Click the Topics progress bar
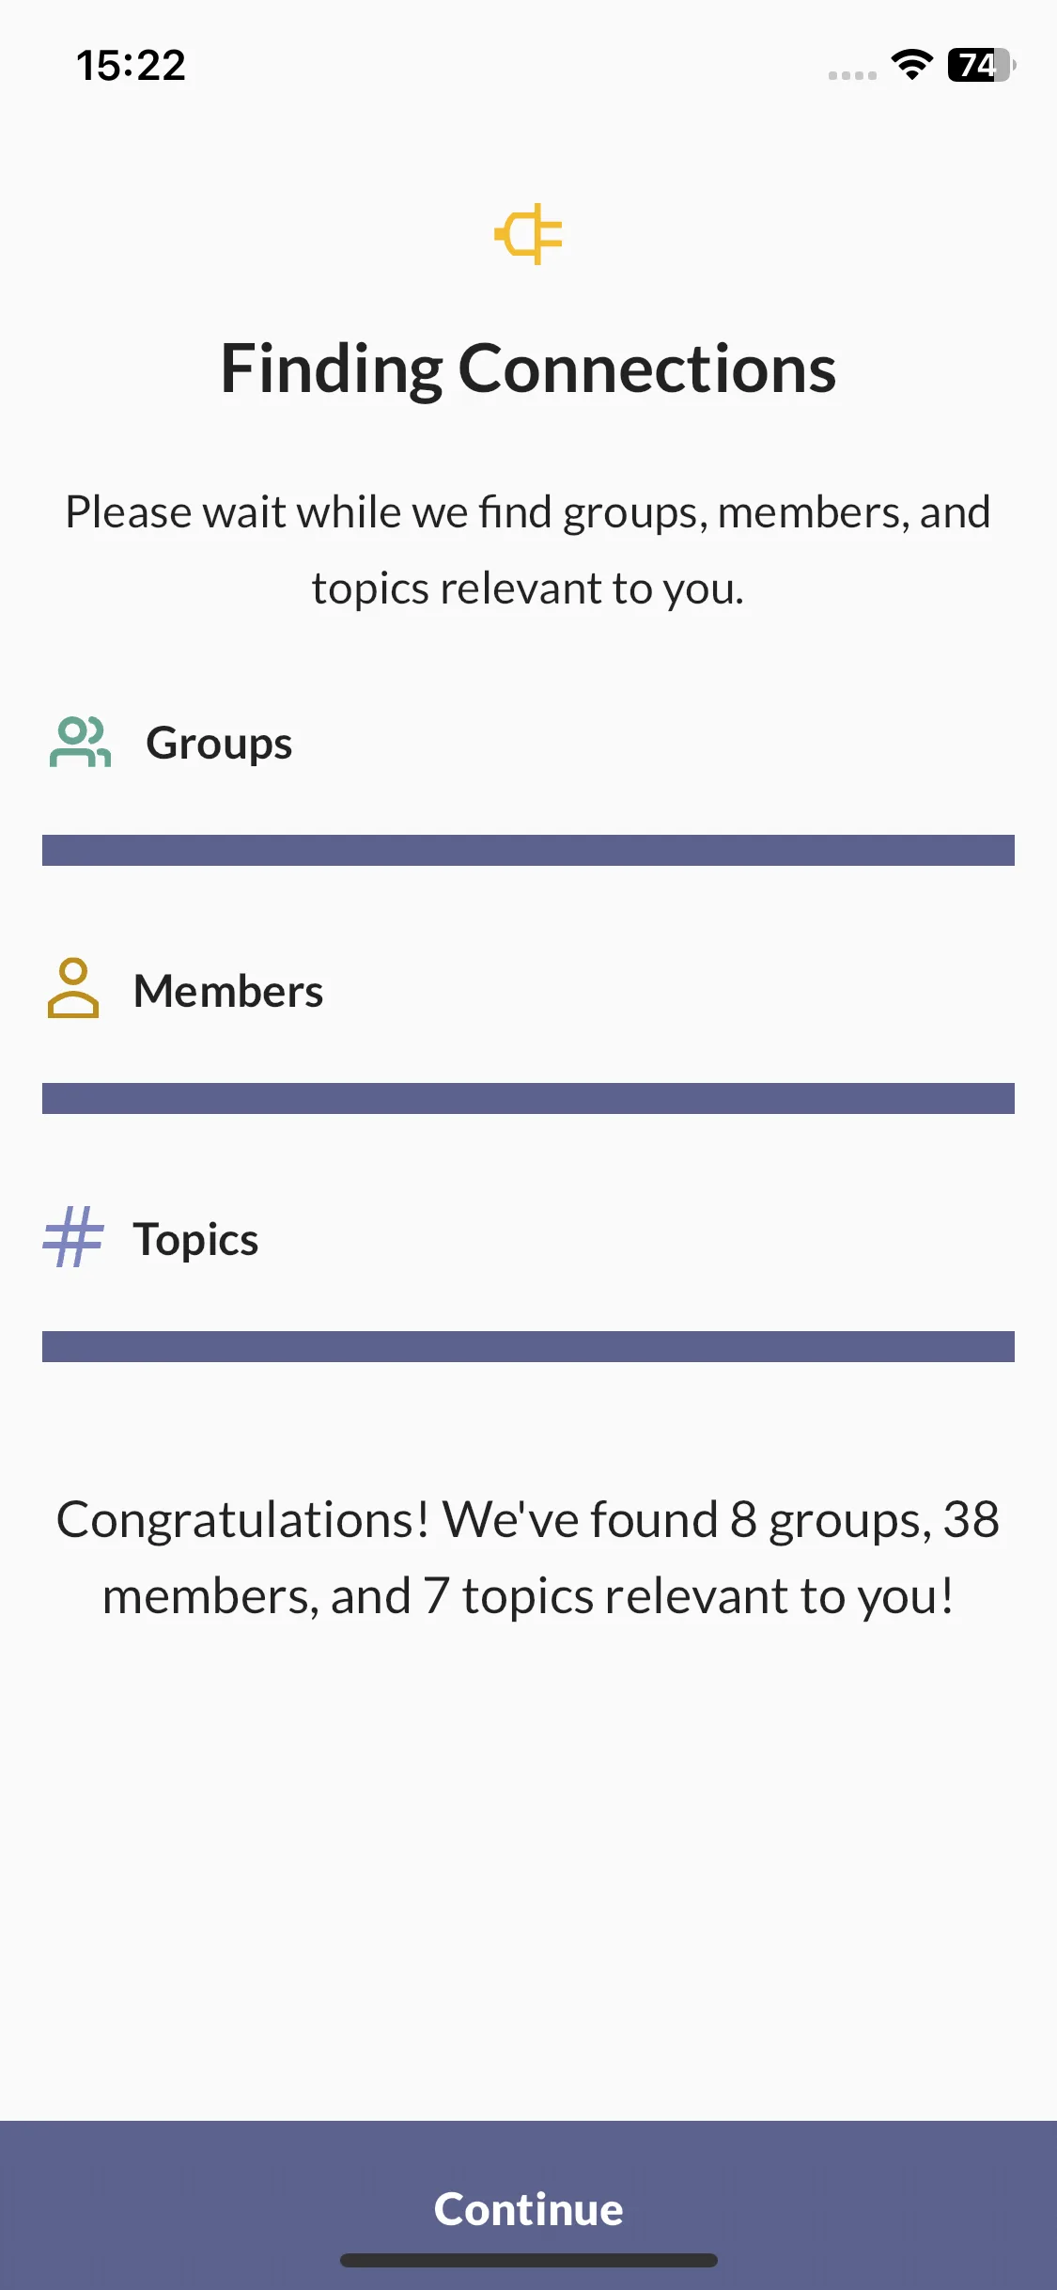1057x2290 pixels. click(x=528, y=1346)
